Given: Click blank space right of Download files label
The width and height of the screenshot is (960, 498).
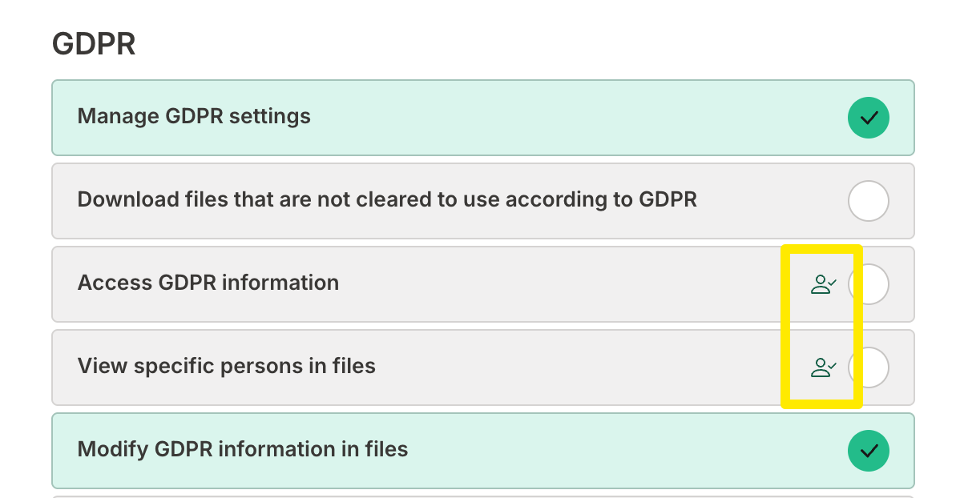Looking at the screenshot, I should [769, 201].
